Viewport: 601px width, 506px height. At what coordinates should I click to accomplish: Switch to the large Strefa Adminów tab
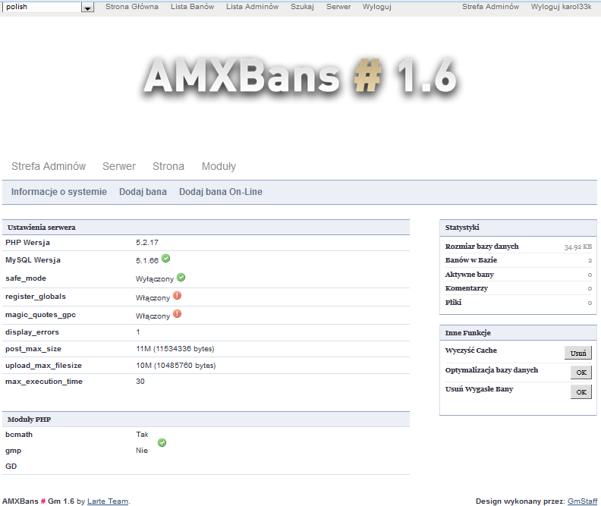(49, 166)
